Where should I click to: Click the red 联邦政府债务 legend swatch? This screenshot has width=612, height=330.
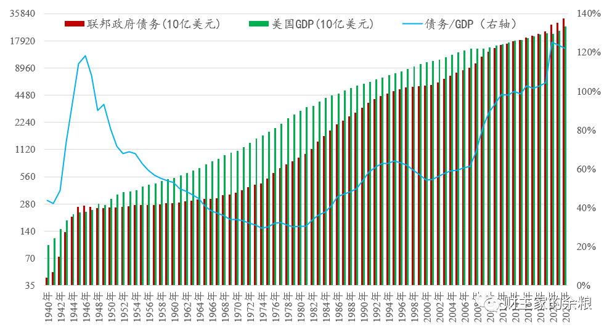point(75,24)
